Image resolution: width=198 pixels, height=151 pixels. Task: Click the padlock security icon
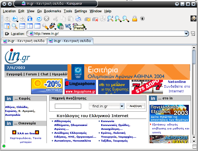(x=134, y=19)
